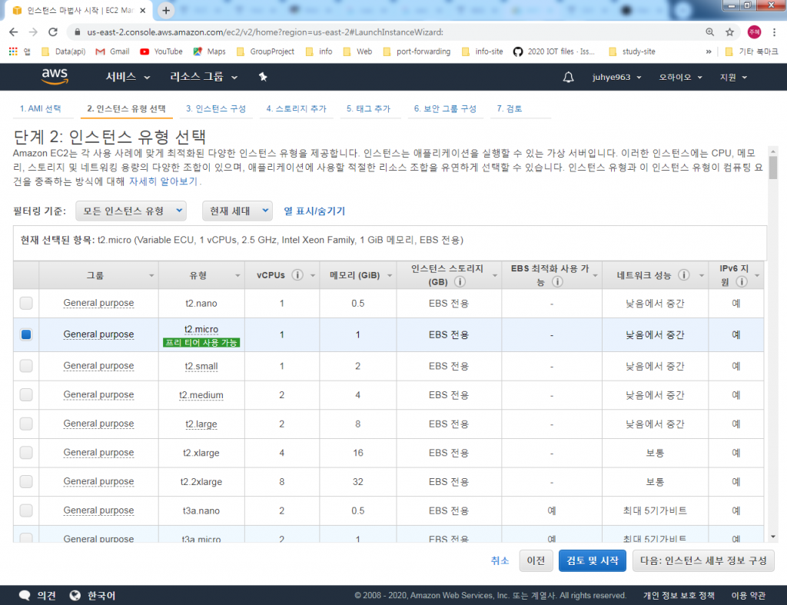This screenshot has height=605, width=787.
Task: Select the t2.xlarge instance checkbox
Action: tap(26, 452)
